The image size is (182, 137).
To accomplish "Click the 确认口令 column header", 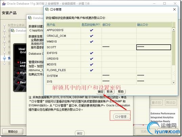I will pos(154,25).
